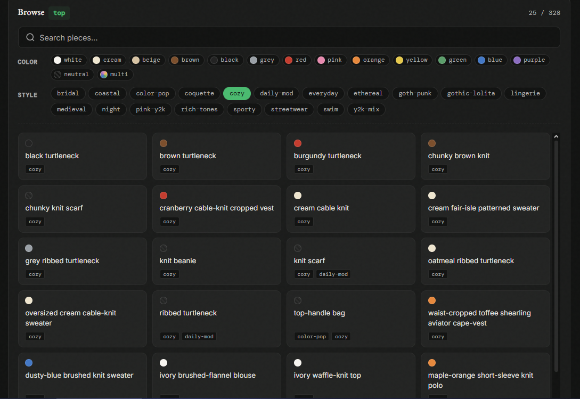
Task: Click the vertical scrollbar thumb
Action: (x=556, y=256)
